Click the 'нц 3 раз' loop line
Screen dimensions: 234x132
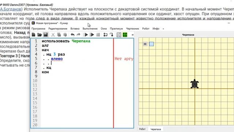pos(56,54)
